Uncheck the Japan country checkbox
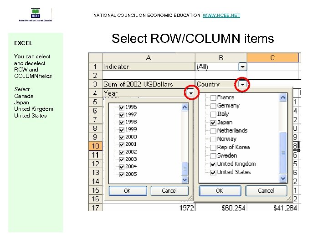The image size is (328, 246). point(213,123)
